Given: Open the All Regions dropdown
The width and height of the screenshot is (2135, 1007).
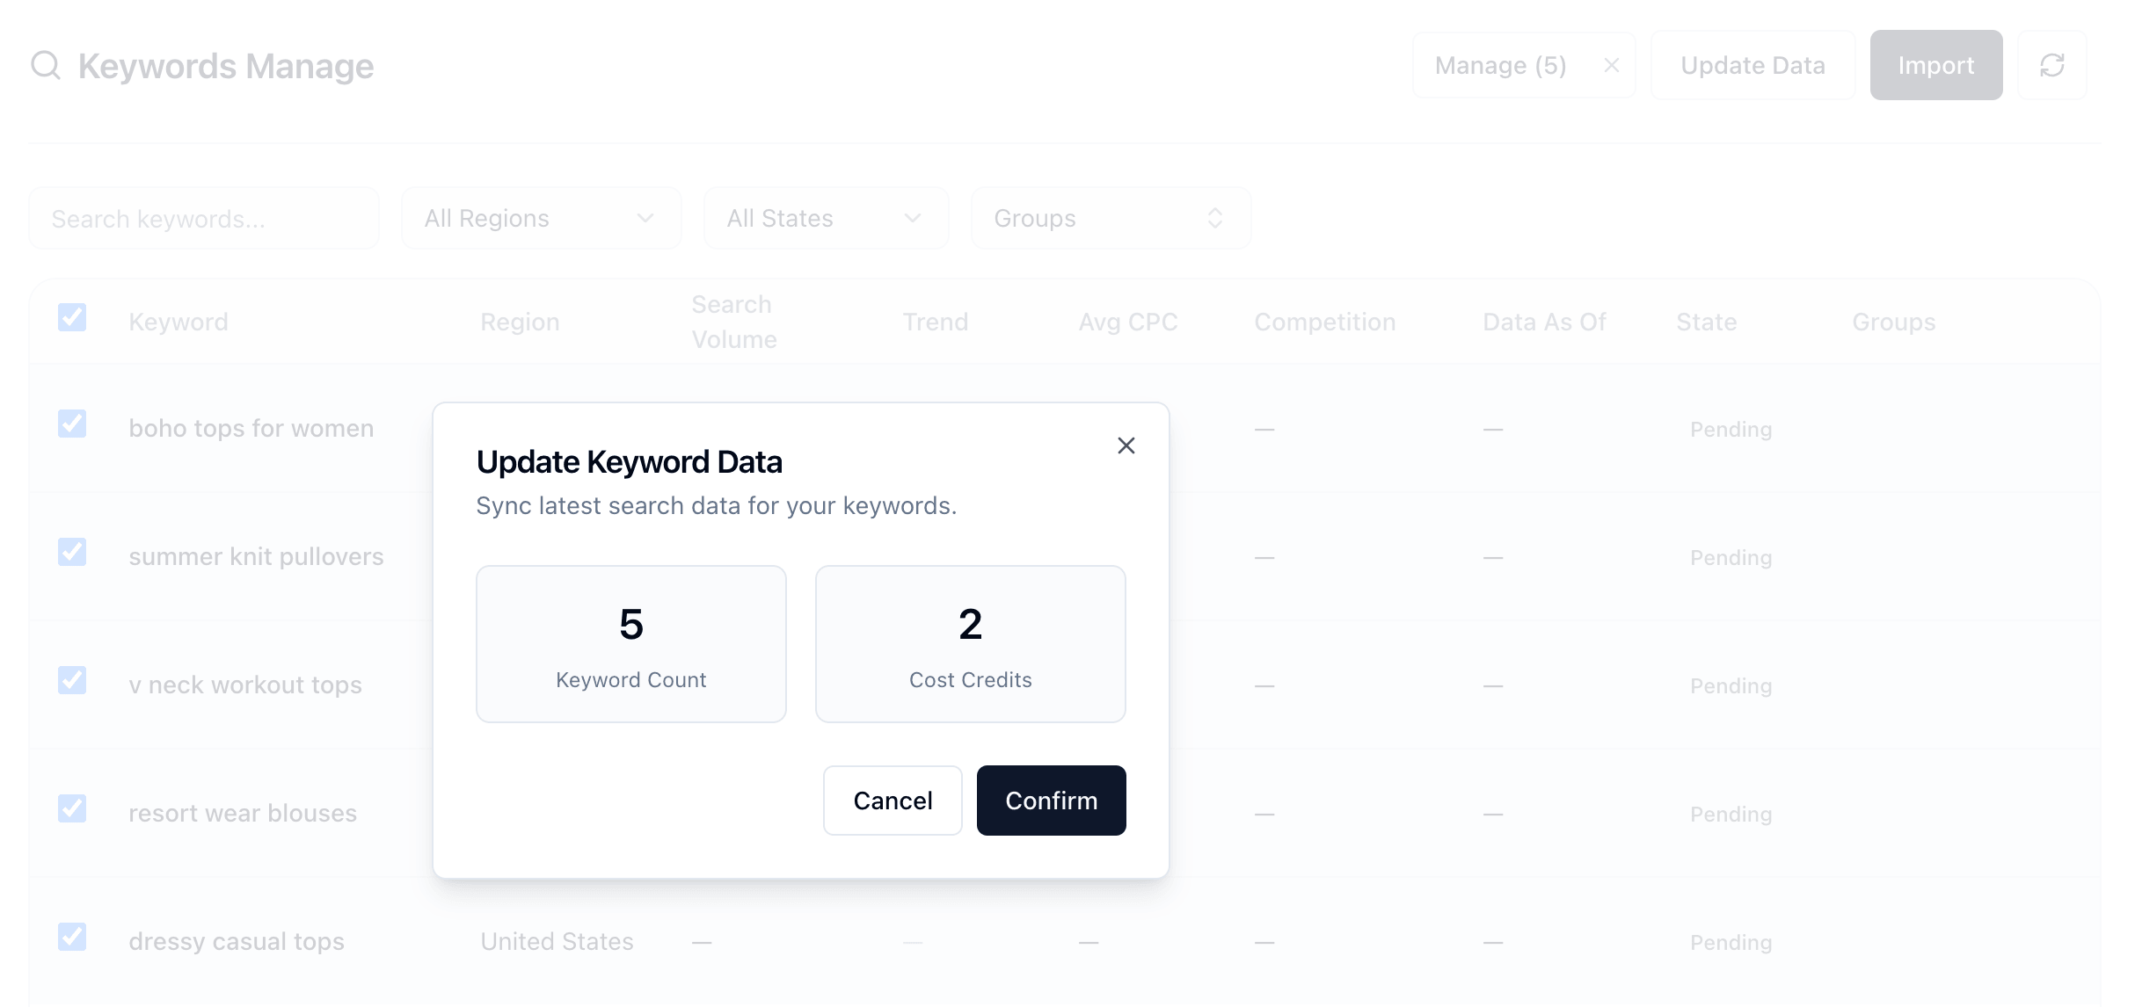Looking at the screenshot, I should (541, 218).
